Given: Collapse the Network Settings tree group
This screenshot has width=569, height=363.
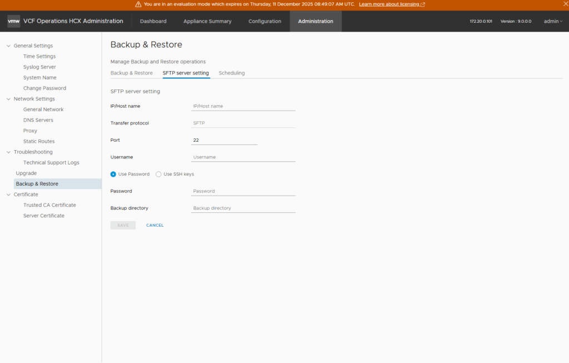Looking at the screenshot, I should pyautogui.click(x=8, y=99).
